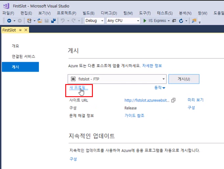The height and width of the screenshot is (169, 224).
Task: Open undo history dropdown arrow
Action: point(68,21)
